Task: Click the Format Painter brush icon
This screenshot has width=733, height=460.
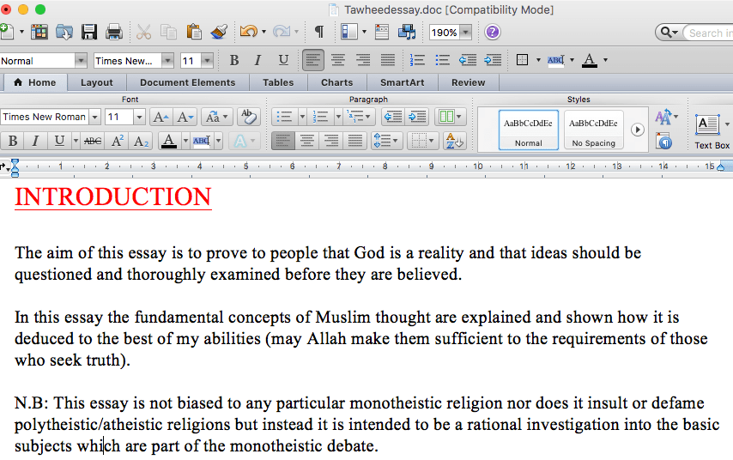Action: tap(219, 33)
